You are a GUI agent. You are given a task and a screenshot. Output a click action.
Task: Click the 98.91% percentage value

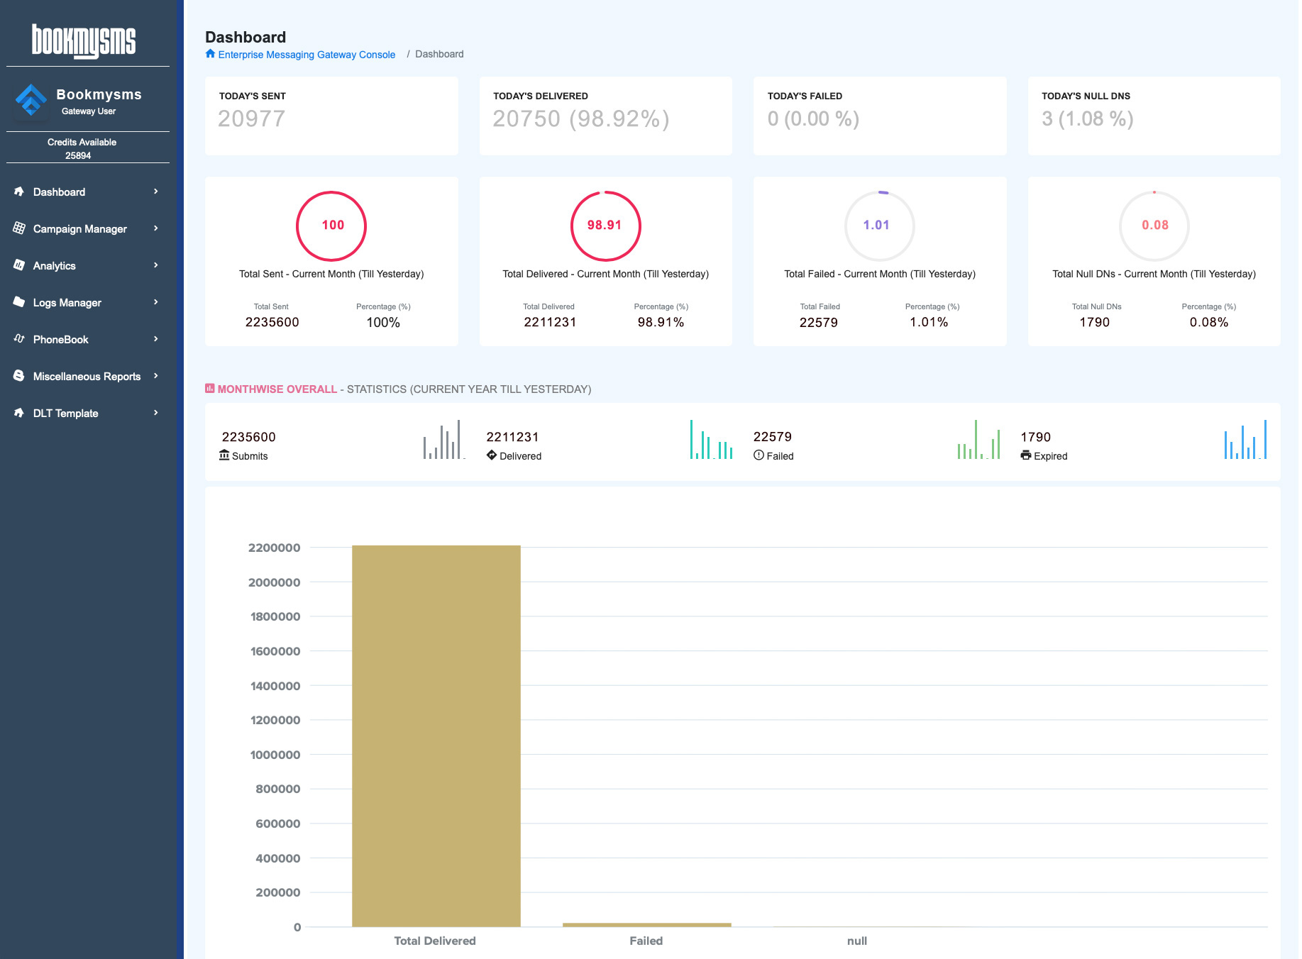pos(661,322)
